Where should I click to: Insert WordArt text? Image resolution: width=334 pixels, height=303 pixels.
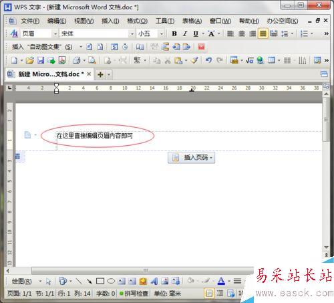click(x=154, y=282)
